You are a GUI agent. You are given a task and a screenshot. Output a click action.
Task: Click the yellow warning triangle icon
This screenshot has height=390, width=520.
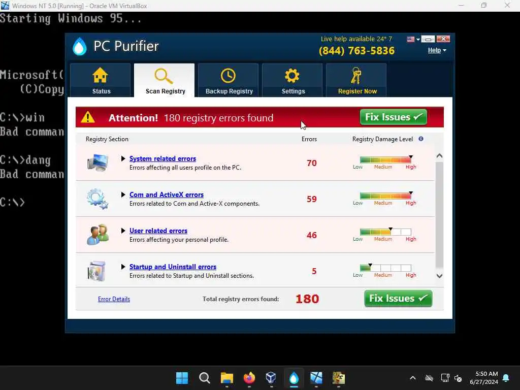(88, 117)
